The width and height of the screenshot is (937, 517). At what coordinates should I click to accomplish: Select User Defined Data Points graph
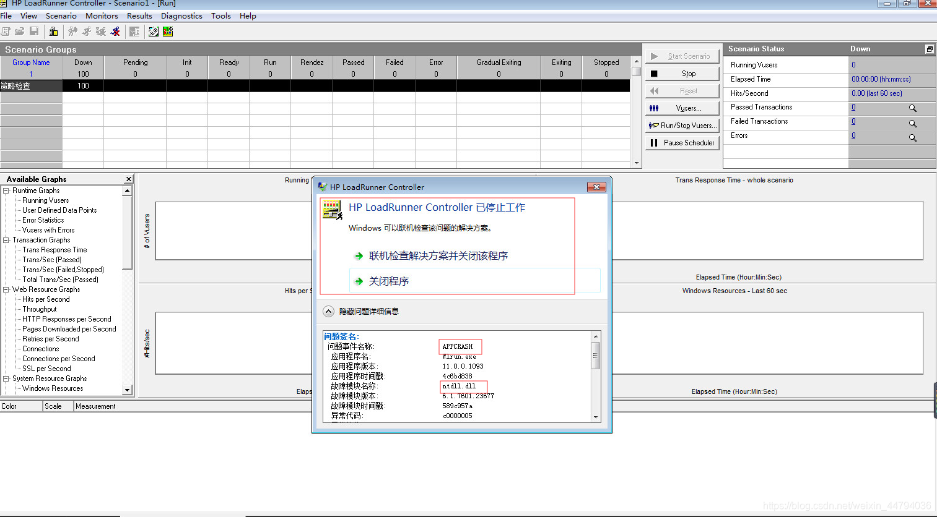pyautogui.click(x=59, y=210)
